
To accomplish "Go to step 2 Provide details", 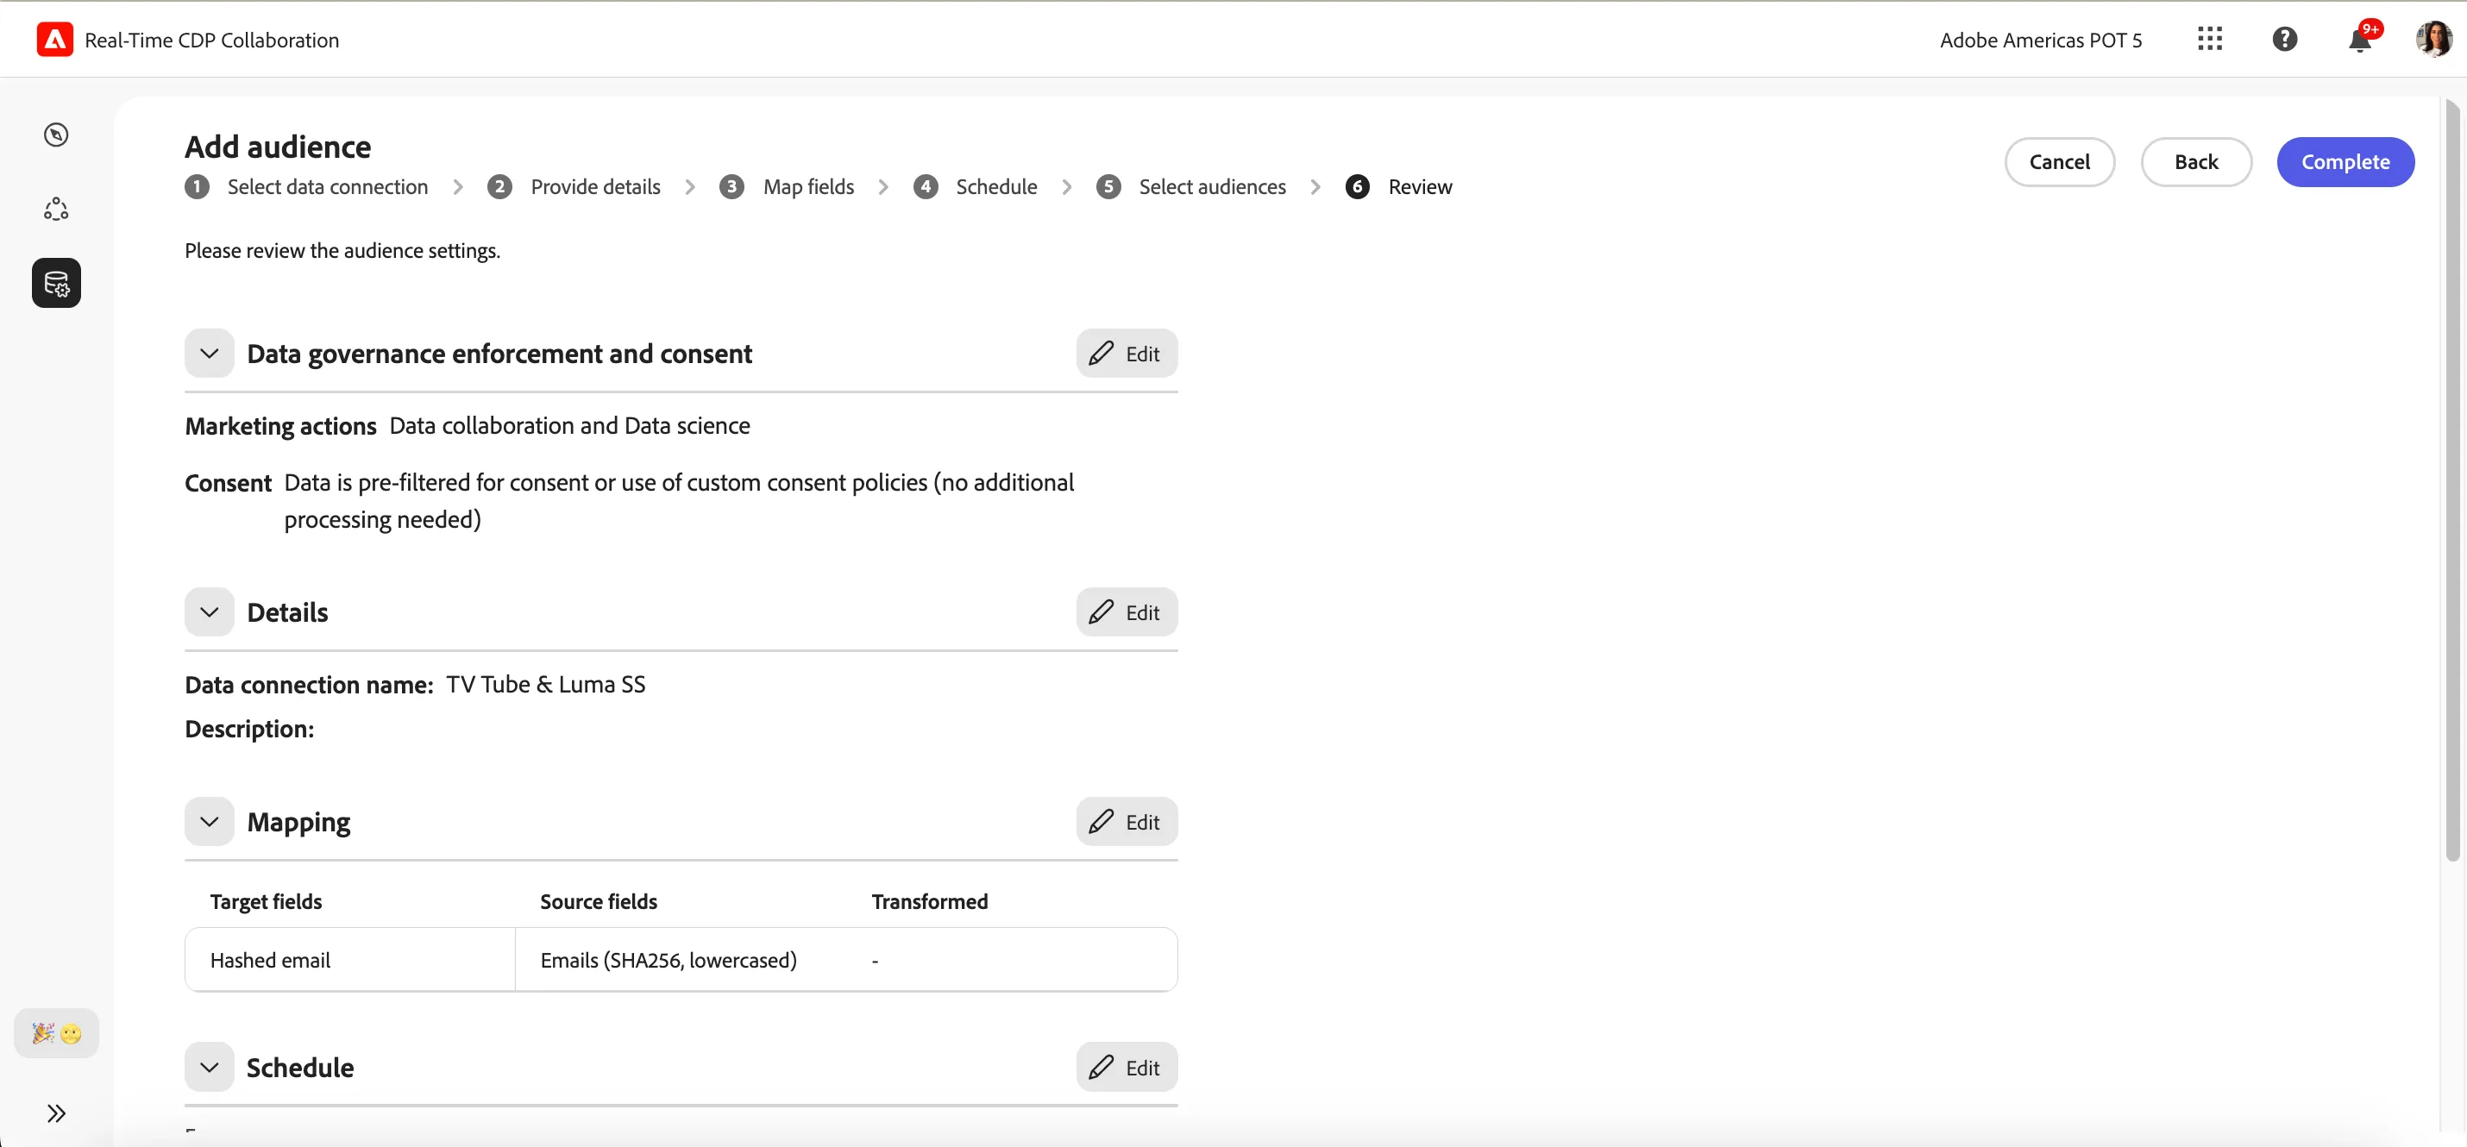I will [574, 186].
